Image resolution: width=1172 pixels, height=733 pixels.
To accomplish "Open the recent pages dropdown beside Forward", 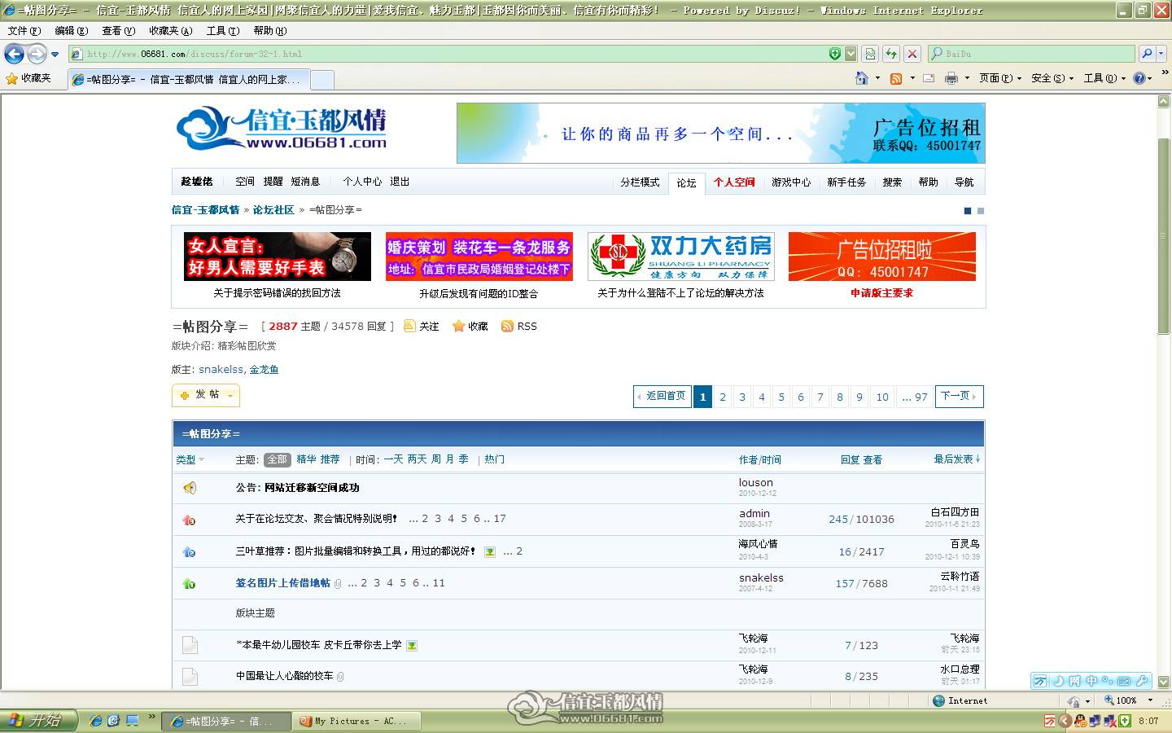I will [55, 55].
